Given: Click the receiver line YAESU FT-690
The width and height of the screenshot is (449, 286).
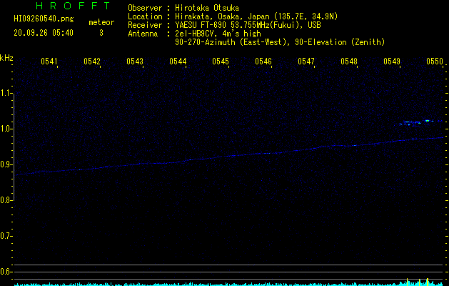Looking at the screenshot, I should tap(248, 25).
